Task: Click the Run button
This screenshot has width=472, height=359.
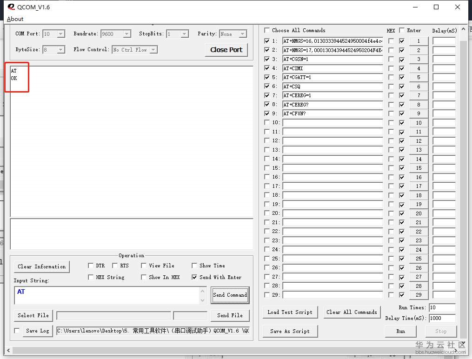Action: (x=401, y=331)
